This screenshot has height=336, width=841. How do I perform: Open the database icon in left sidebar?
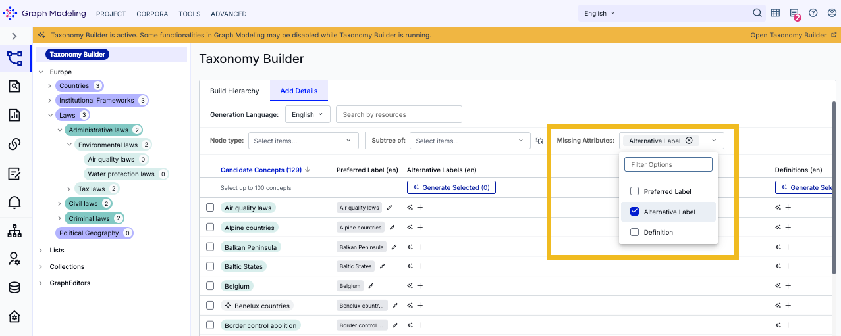pos(14,287)
